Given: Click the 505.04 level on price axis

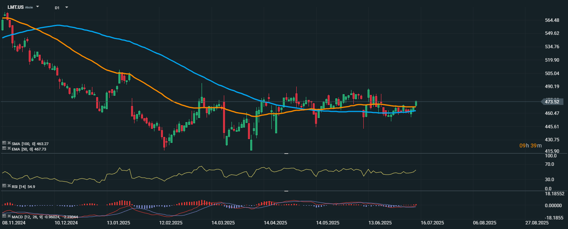Looking at the screenshot, I should tap(552, 73).
